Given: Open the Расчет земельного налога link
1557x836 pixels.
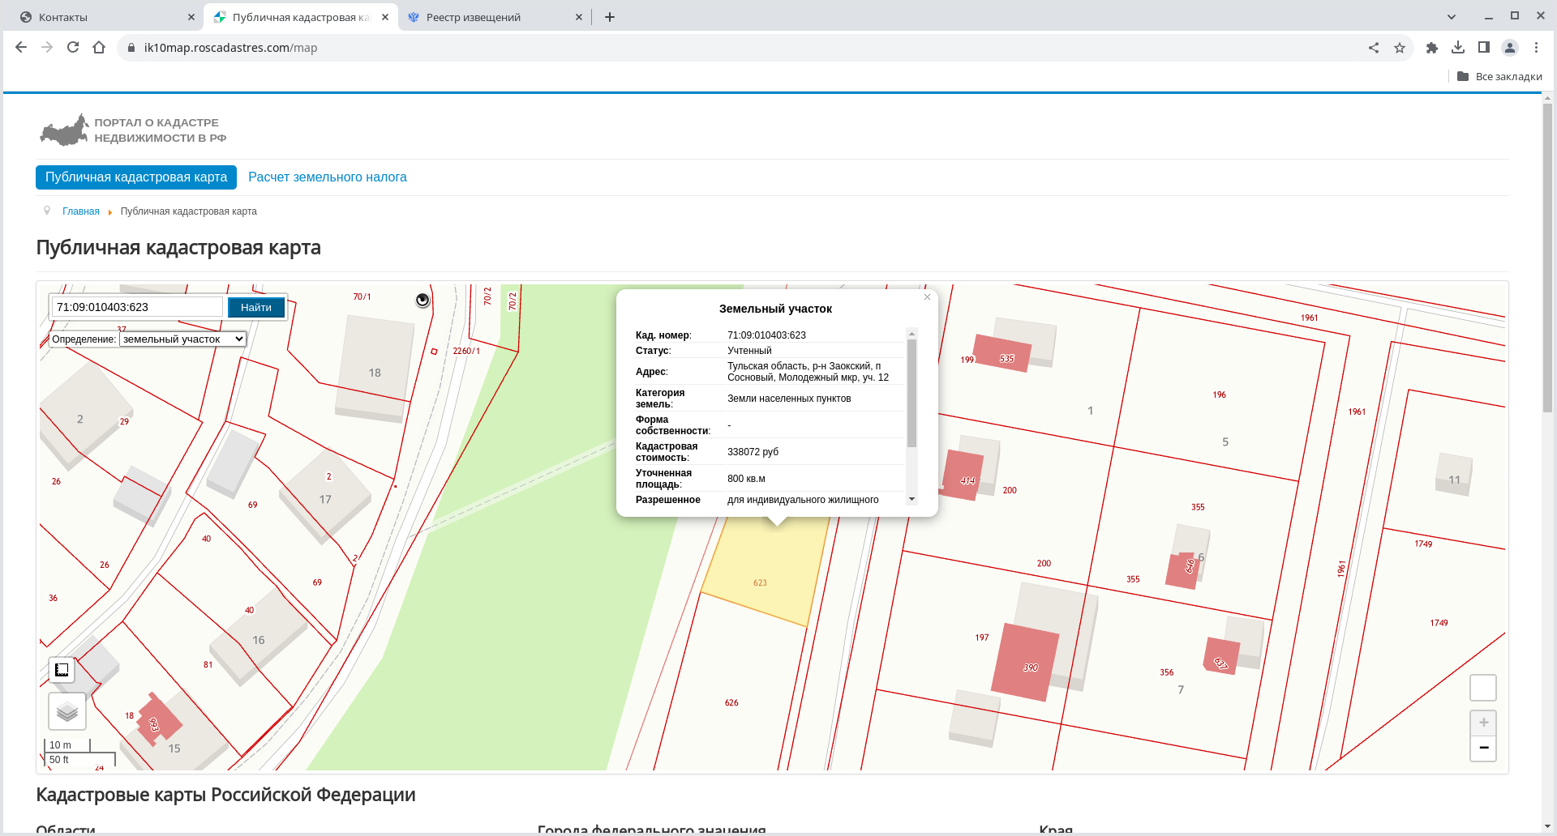Looking at the screenshot, I should pos(327,177).
